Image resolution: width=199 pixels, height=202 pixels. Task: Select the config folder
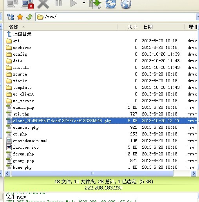pos(101,54)
